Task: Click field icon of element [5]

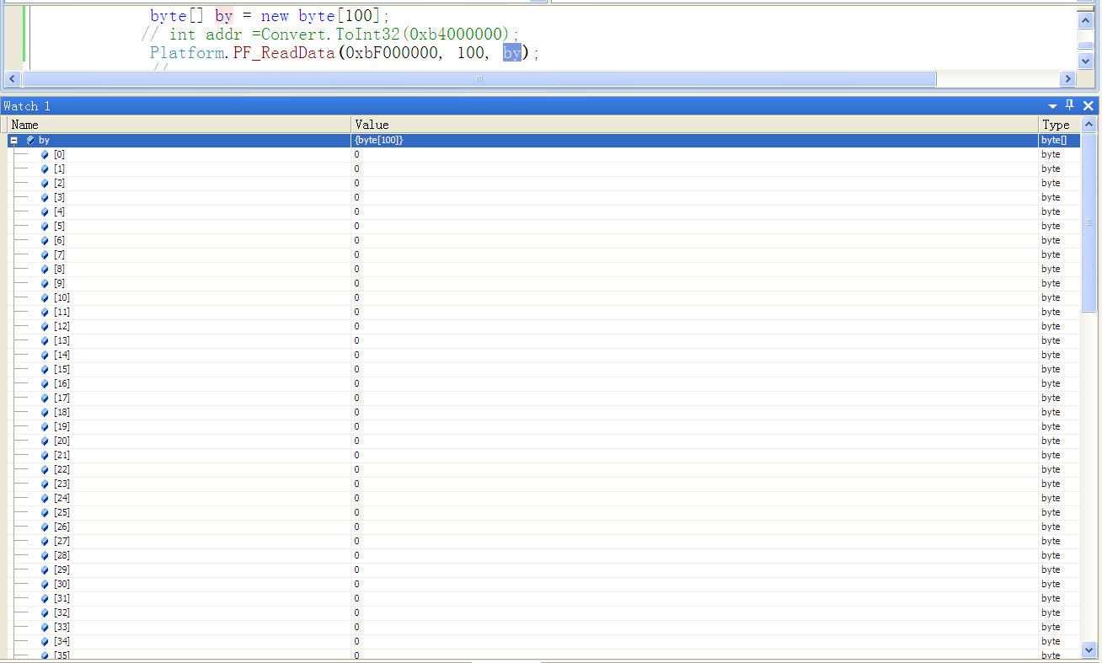Action: click(x=45, y=226)
